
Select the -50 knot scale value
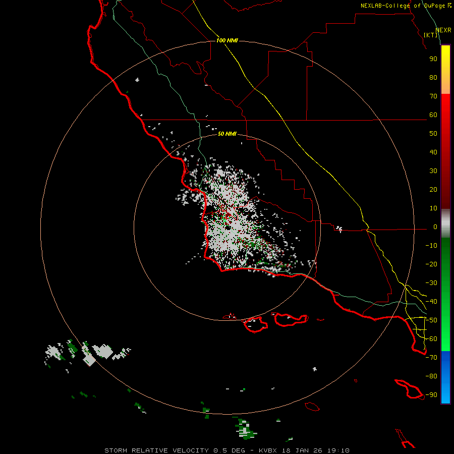(431, 320)
